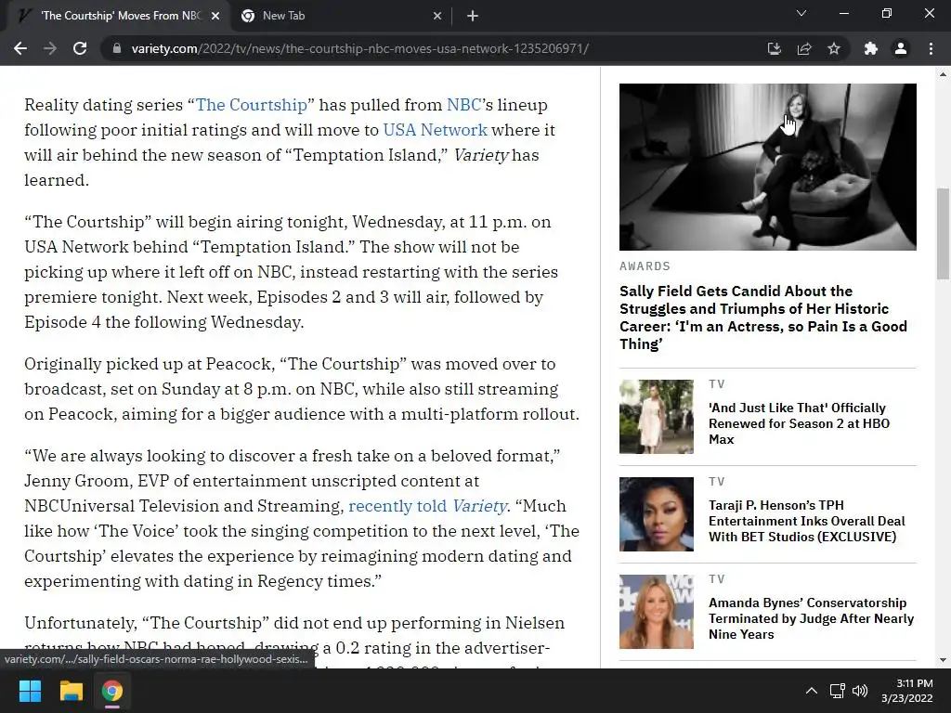Open volume speaker tray icon
The height and width of the screenshot is (713, 951).
tap(860, 691)
